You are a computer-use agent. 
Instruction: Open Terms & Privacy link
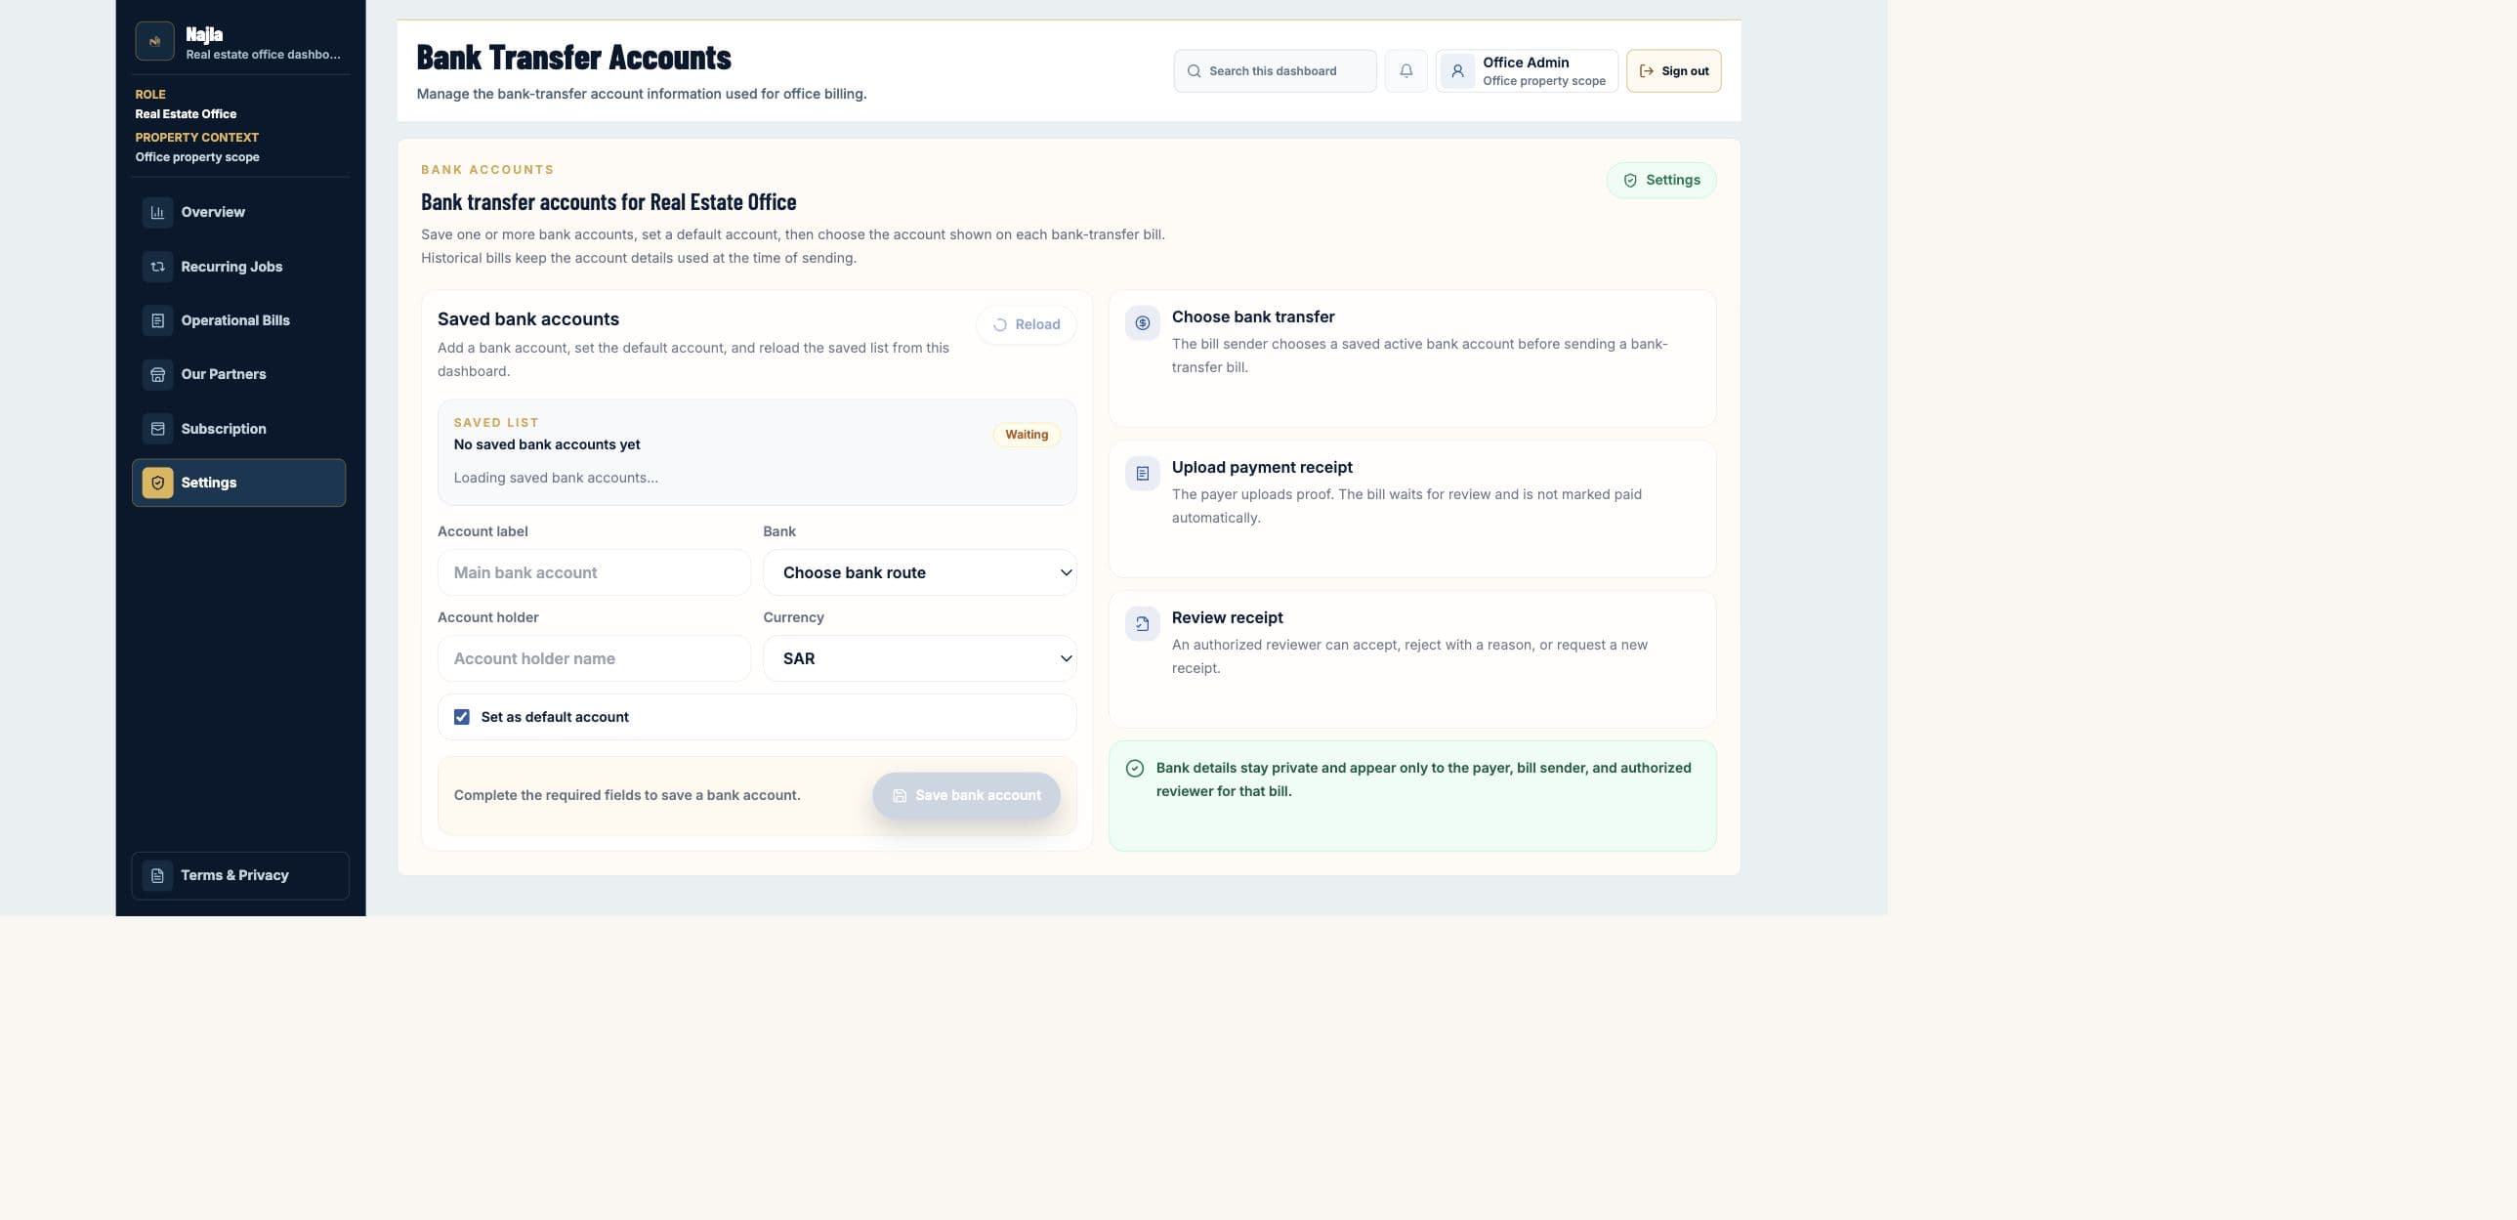pos(239,875)
